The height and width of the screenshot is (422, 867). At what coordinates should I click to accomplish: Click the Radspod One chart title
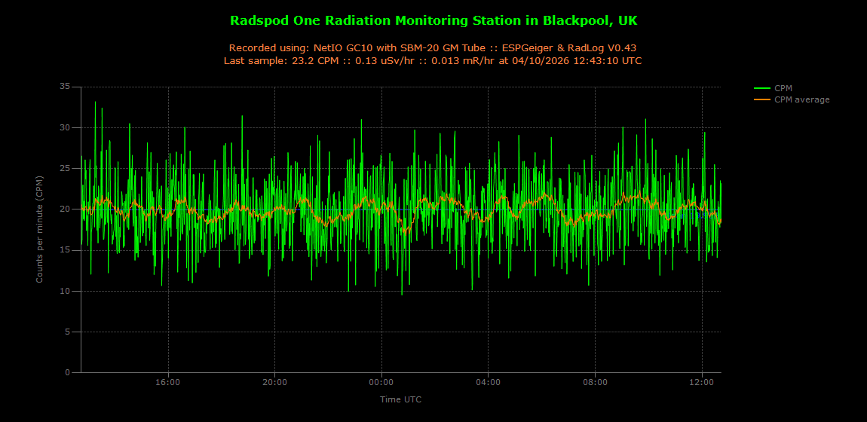pos(433,21)
